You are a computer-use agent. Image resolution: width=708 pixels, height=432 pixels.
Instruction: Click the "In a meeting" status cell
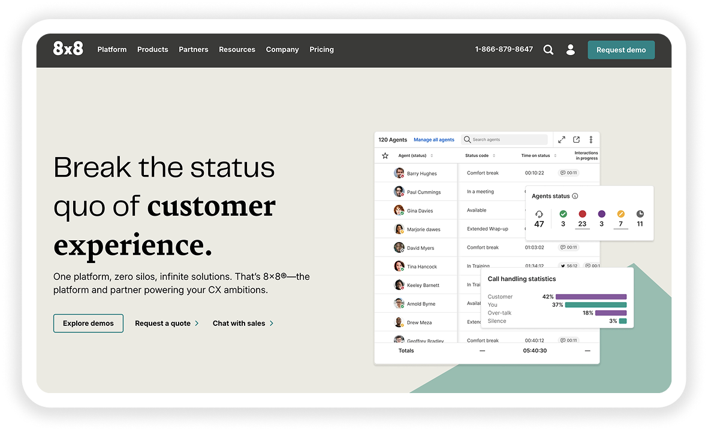click(x=480, y=191)
